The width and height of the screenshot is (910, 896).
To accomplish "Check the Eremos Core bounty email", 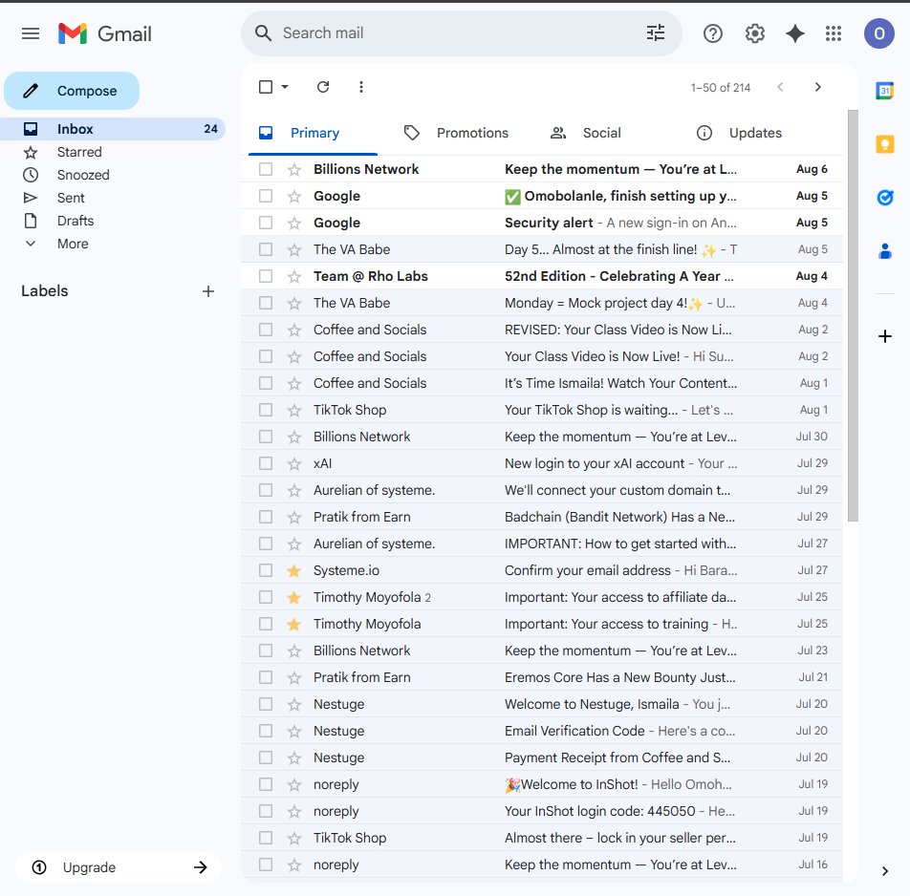I will point(266,677).
